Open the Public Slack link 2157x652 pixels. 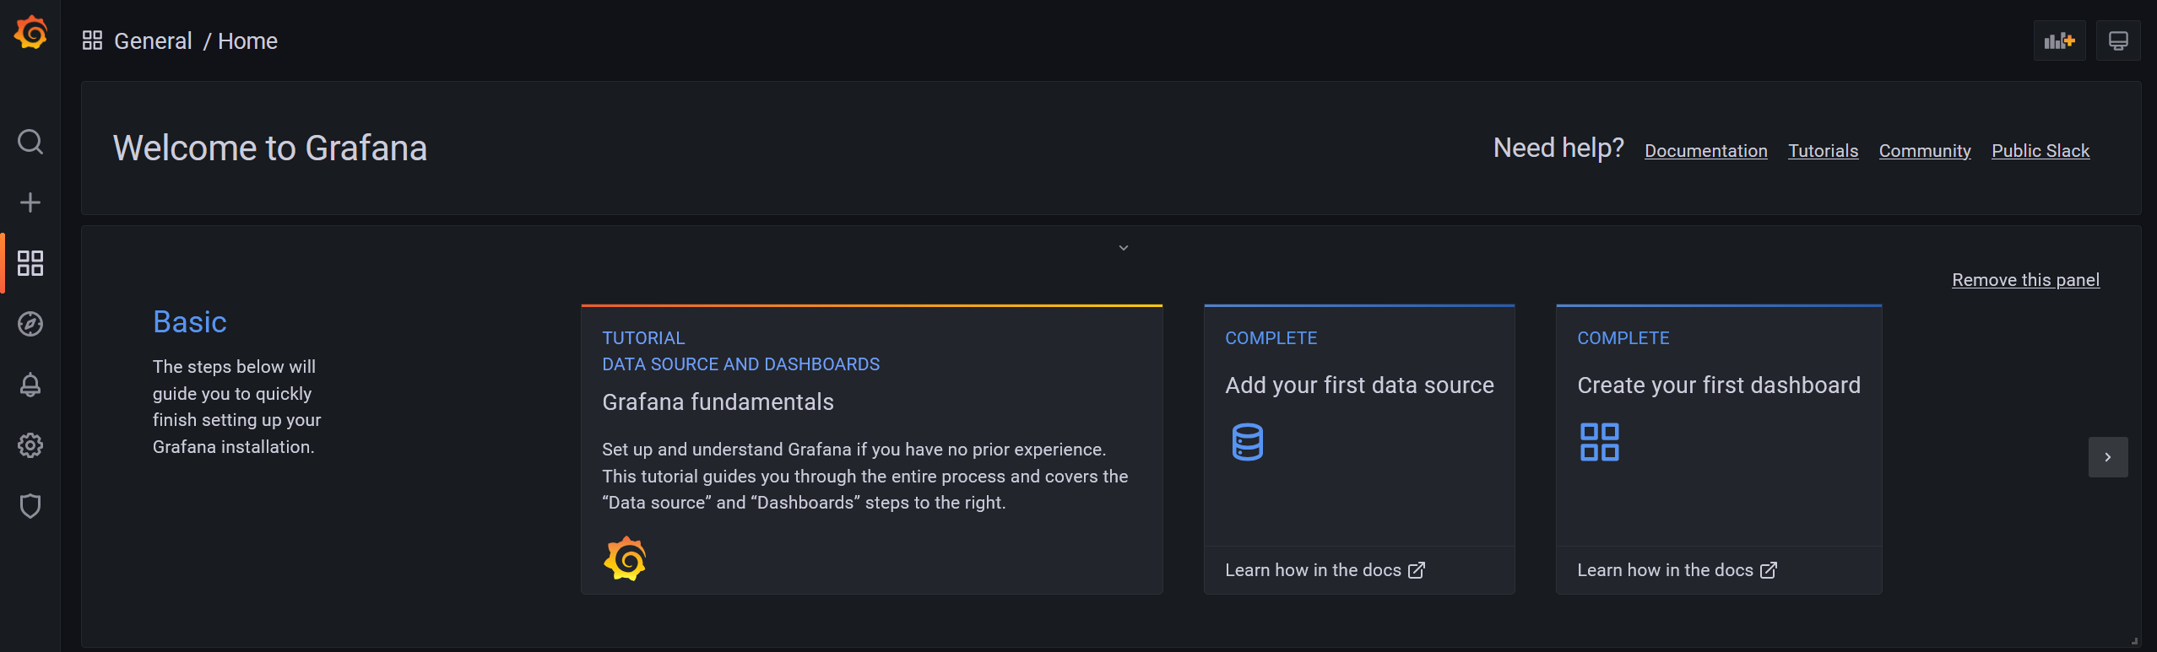pyautogui.click(x=2040, y=151)
